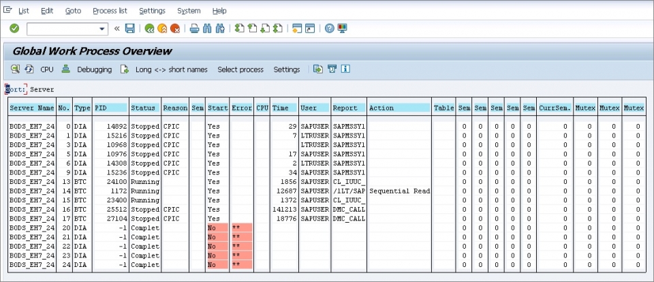
Task: Toggle Long <-> short names
Action: pyautogui.click(x=171, y=69)
